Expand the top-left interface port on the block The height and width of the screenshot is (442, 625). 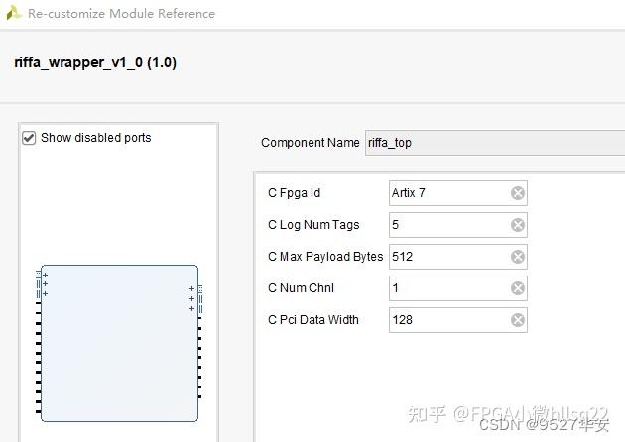point(45,275)
